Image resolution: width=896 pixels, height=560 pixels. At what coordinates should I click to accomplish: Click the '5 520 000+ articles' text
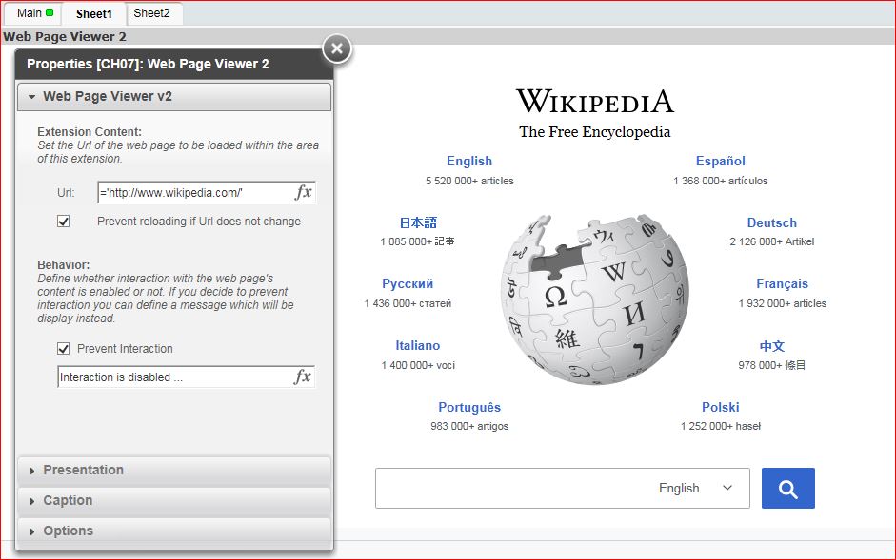pyautogui.click(x=469, y=181)
